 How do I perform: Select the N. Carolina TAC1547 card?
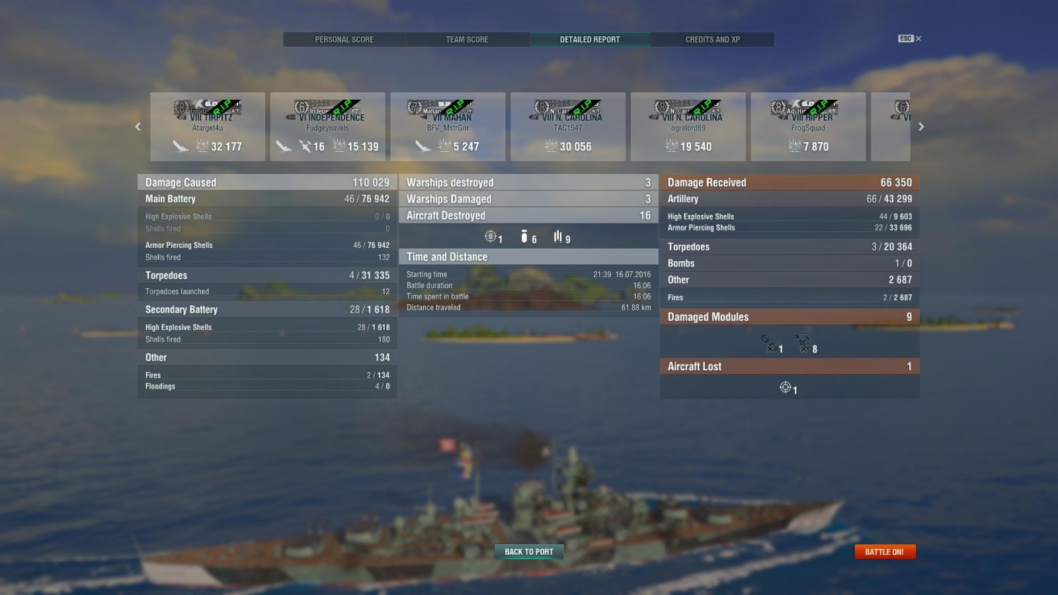click(x=568, y=127)
